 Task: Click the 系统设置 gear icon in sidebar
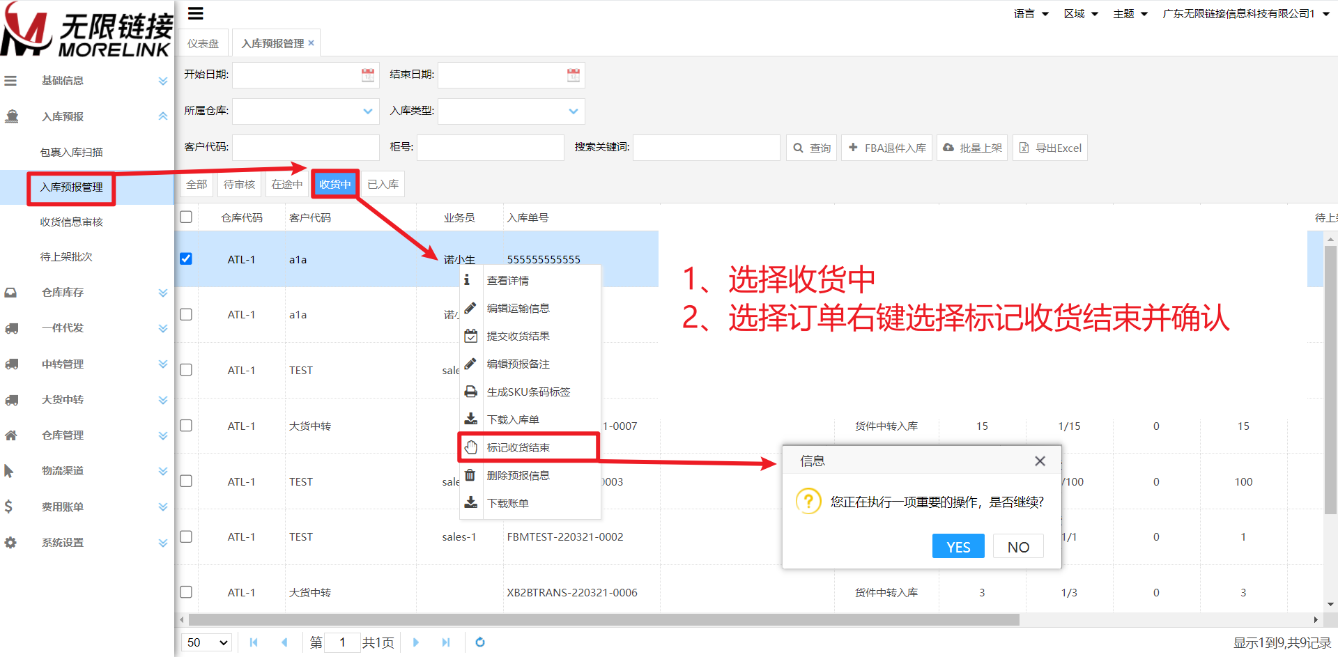(x=10, y=542)
